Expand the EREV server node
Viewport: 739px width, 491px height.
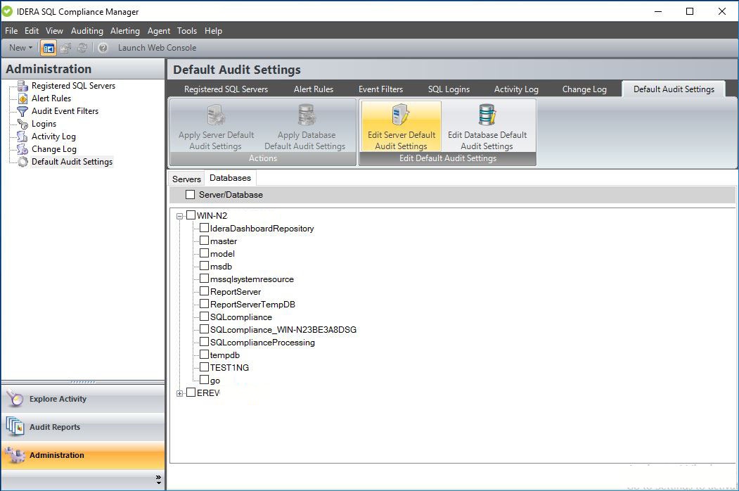180,393
